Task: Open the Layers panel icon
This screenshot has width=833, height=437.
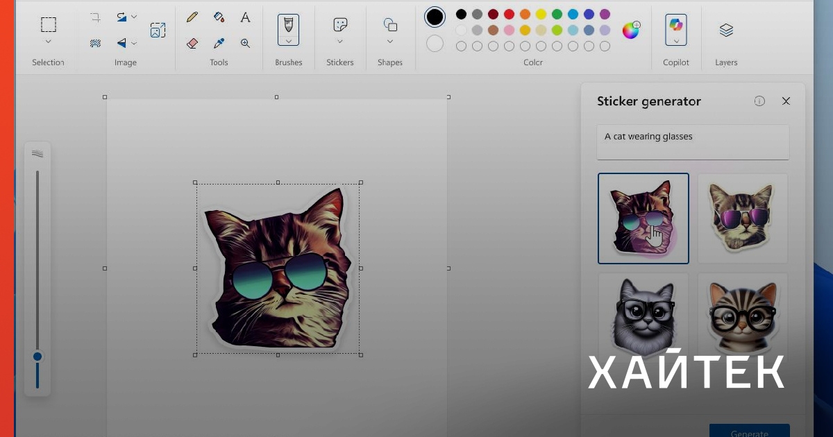Action: (x=726, y=30)
